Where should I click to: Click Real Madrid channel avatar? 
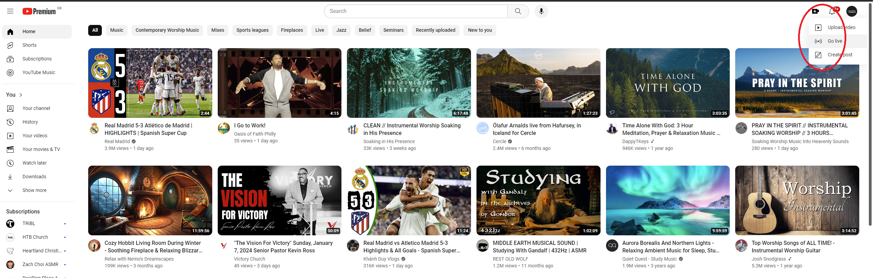(x=94, y=128)
